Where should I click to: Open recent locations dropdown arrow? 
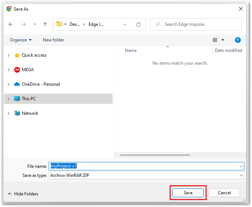point(34,24)
